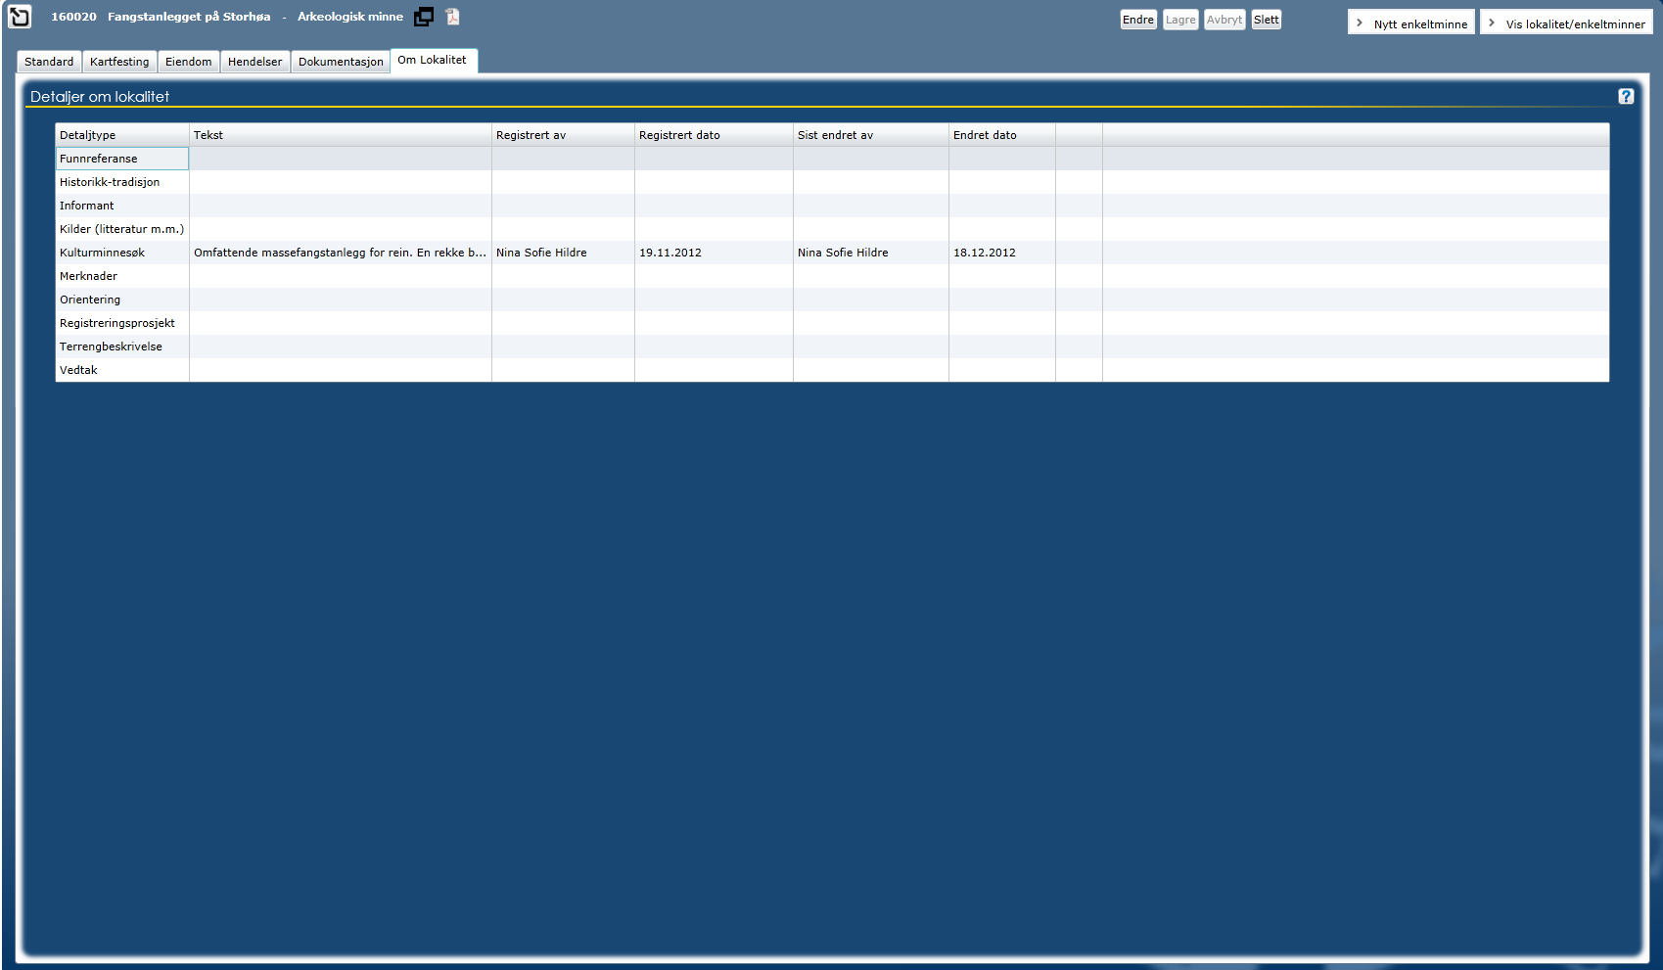
Task: Click the Endret dato column header
Action: 1002,135
